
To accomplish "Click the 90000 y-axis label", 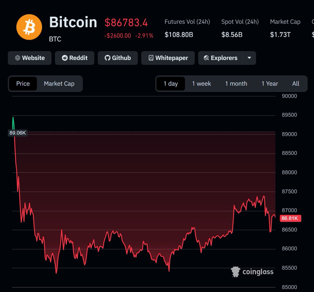I will (289, 96).
